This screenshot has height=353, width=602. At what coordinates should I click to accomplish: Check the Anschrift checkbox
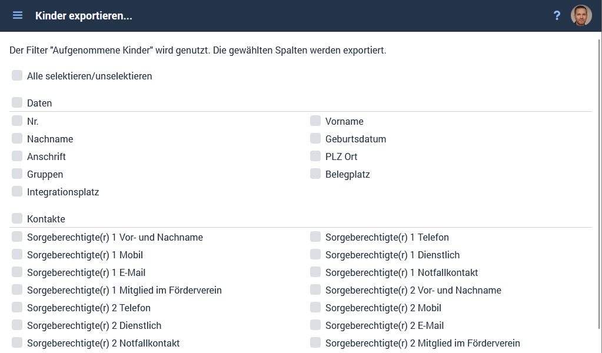click(x=17, y=156)
